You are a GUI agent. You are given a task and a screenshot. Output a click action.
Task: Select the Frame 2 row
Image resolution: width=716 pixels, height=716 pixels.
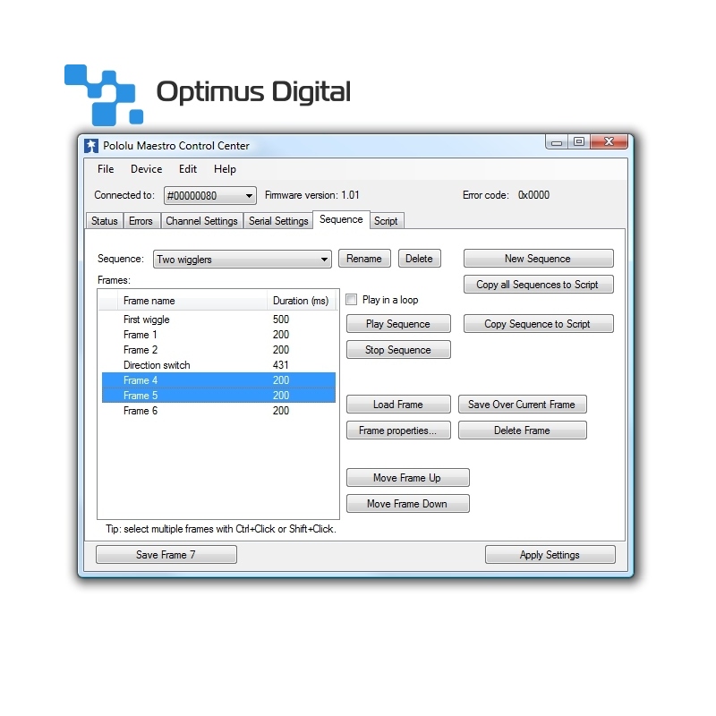coord(218,350)
